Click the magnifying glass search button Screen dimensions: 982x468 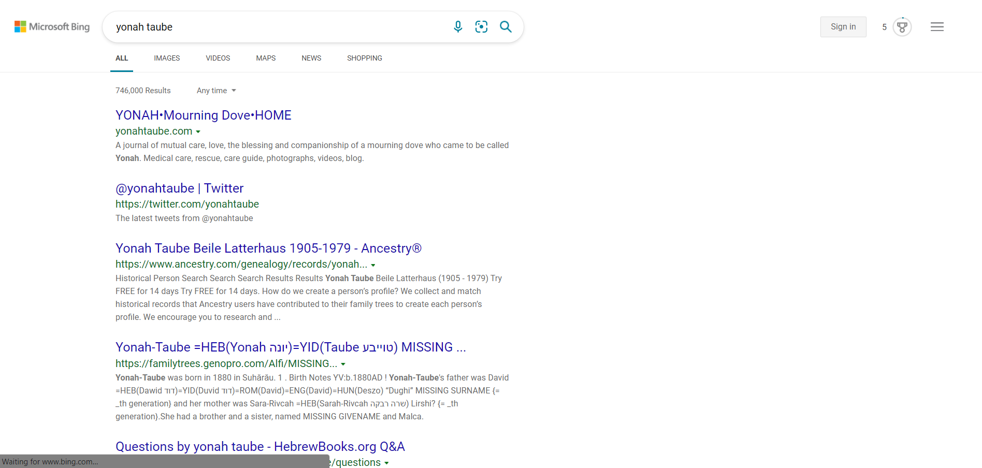coord(506,27)
